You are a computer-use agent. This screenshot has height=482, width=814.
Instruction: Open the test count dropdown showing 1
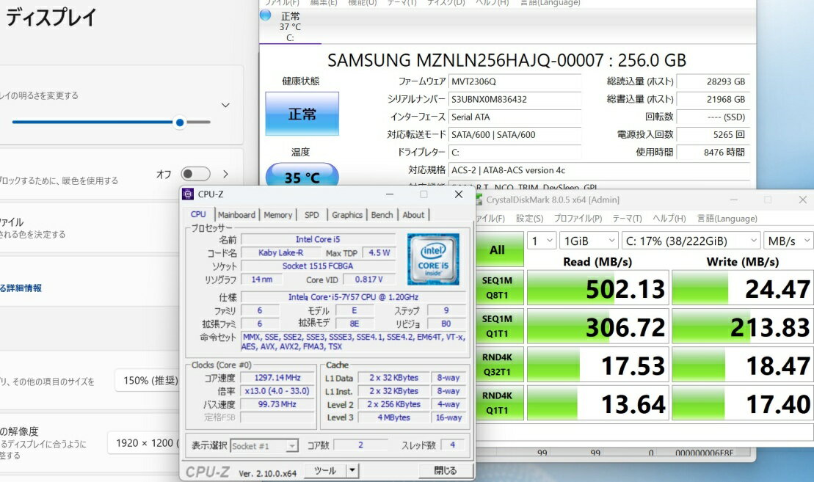[542, 241]
